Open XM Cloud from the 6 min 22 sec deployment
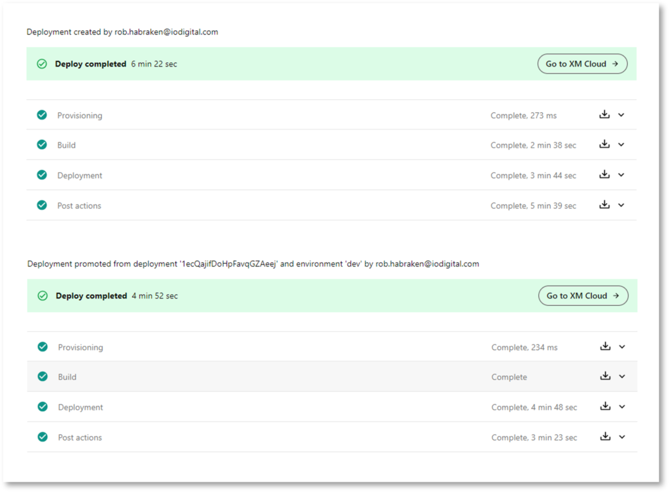Image resolution: width=669 pixels, height=492 pixels. click(x=582, y=64)
